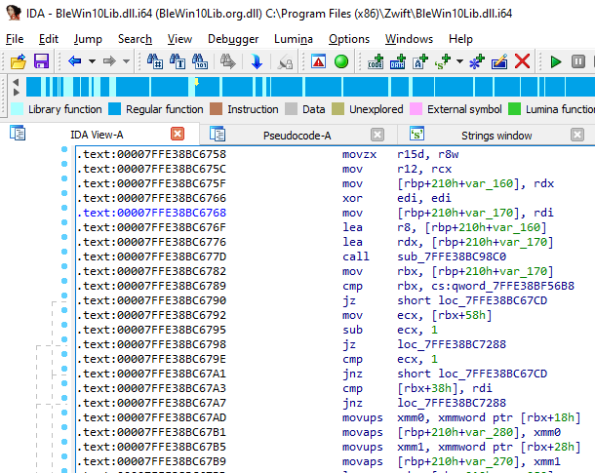Click the yellow position marker in navigation band

point(197,82)
